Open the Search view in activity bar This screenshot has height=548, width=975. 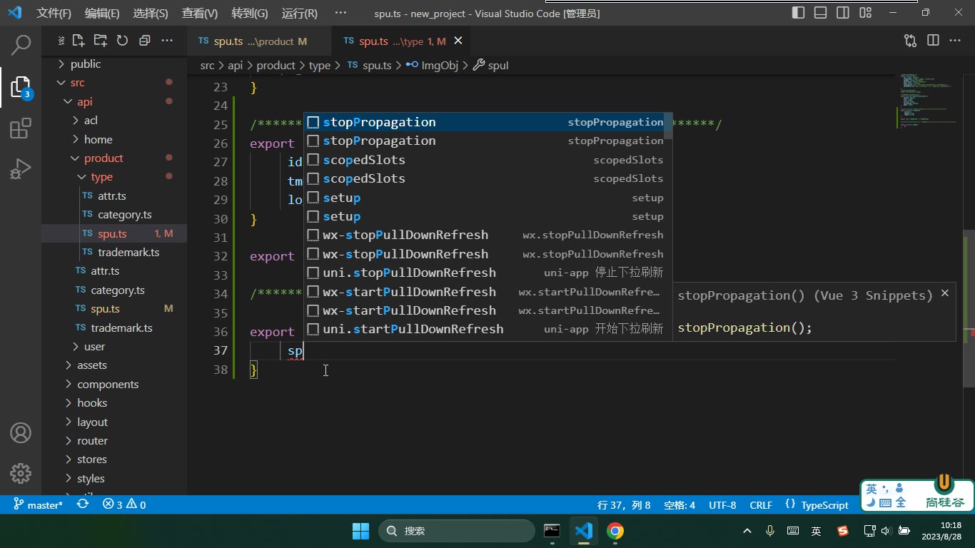(21, 45)
